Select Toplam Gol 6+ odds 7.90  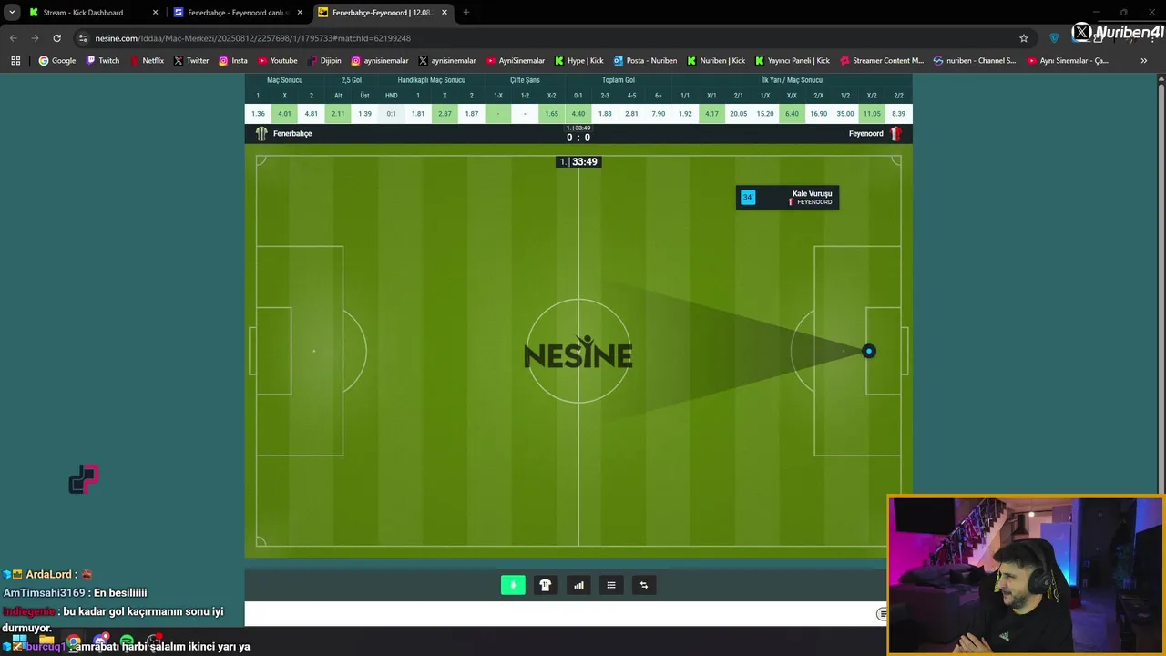click(659, 114)
